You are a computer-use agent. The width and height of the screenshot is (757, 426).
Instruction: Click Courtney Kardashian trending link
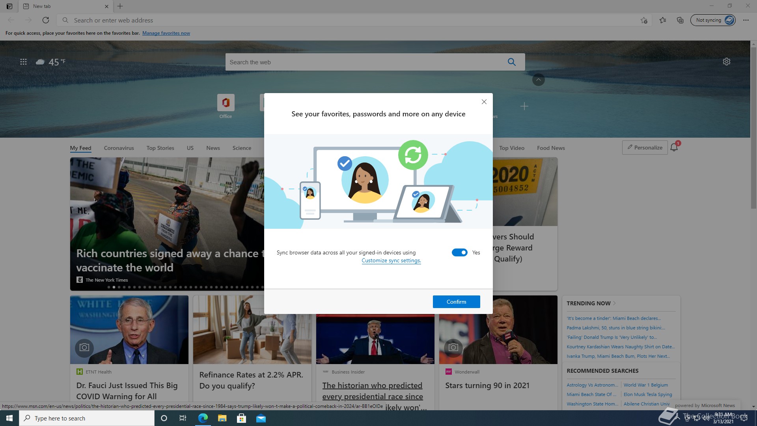(x=621, y=347)
